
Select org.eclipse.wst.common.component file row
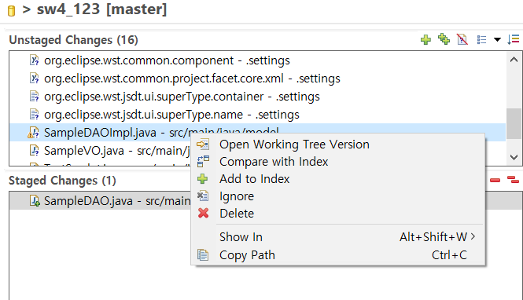coord(257,60)
